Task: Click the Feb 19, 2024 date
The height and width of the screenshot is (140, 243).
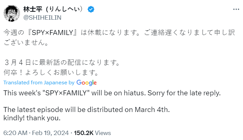Action: (50, 133)
